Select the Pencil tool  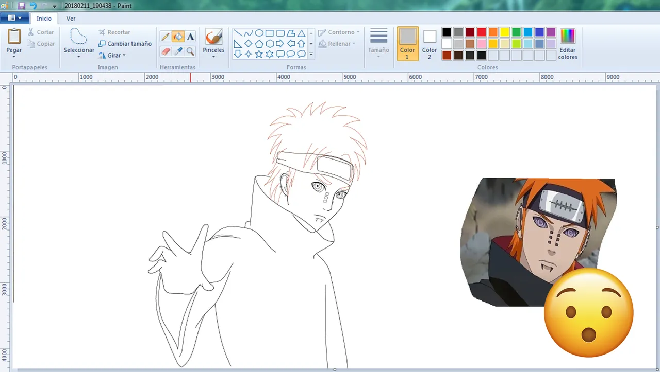tap(166, 37)
